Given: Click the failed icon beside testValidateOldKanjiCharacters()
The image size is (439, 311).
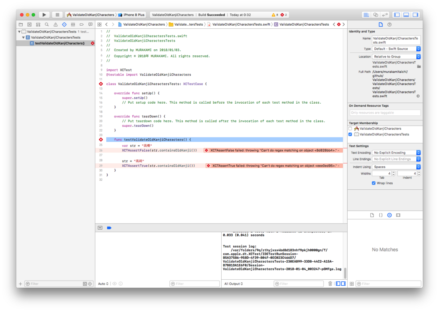Looking at the screenshot, I should pyautogui.click(x=93, y=43).
